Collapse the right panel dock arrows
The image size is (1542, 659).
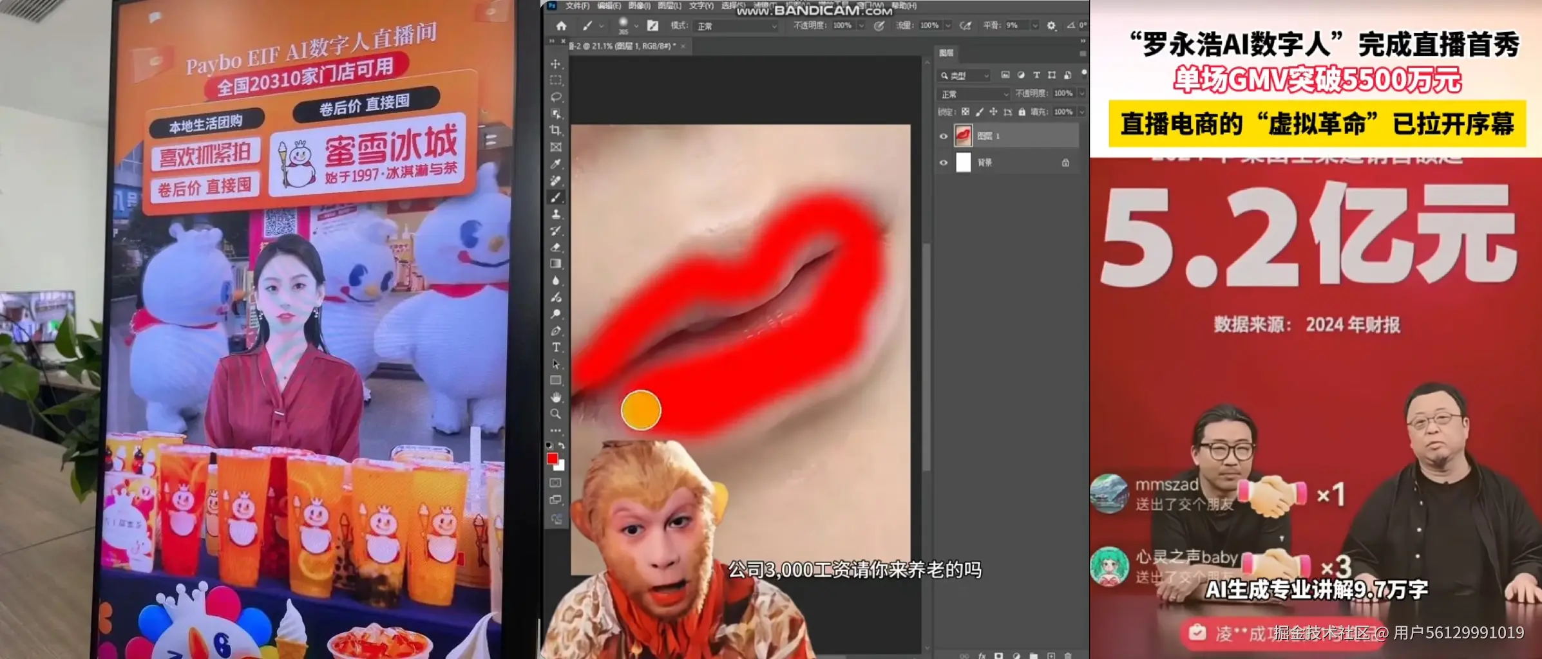tap(1083, 41)
